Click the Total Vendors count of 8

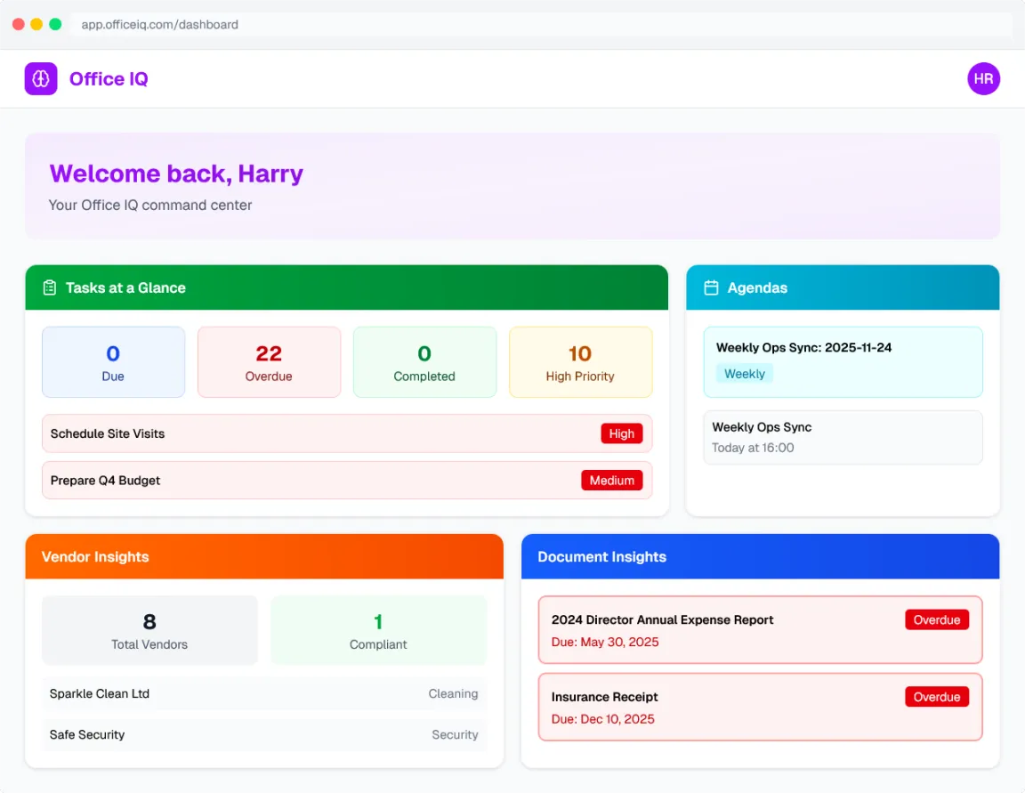click(x=149, y=629)
